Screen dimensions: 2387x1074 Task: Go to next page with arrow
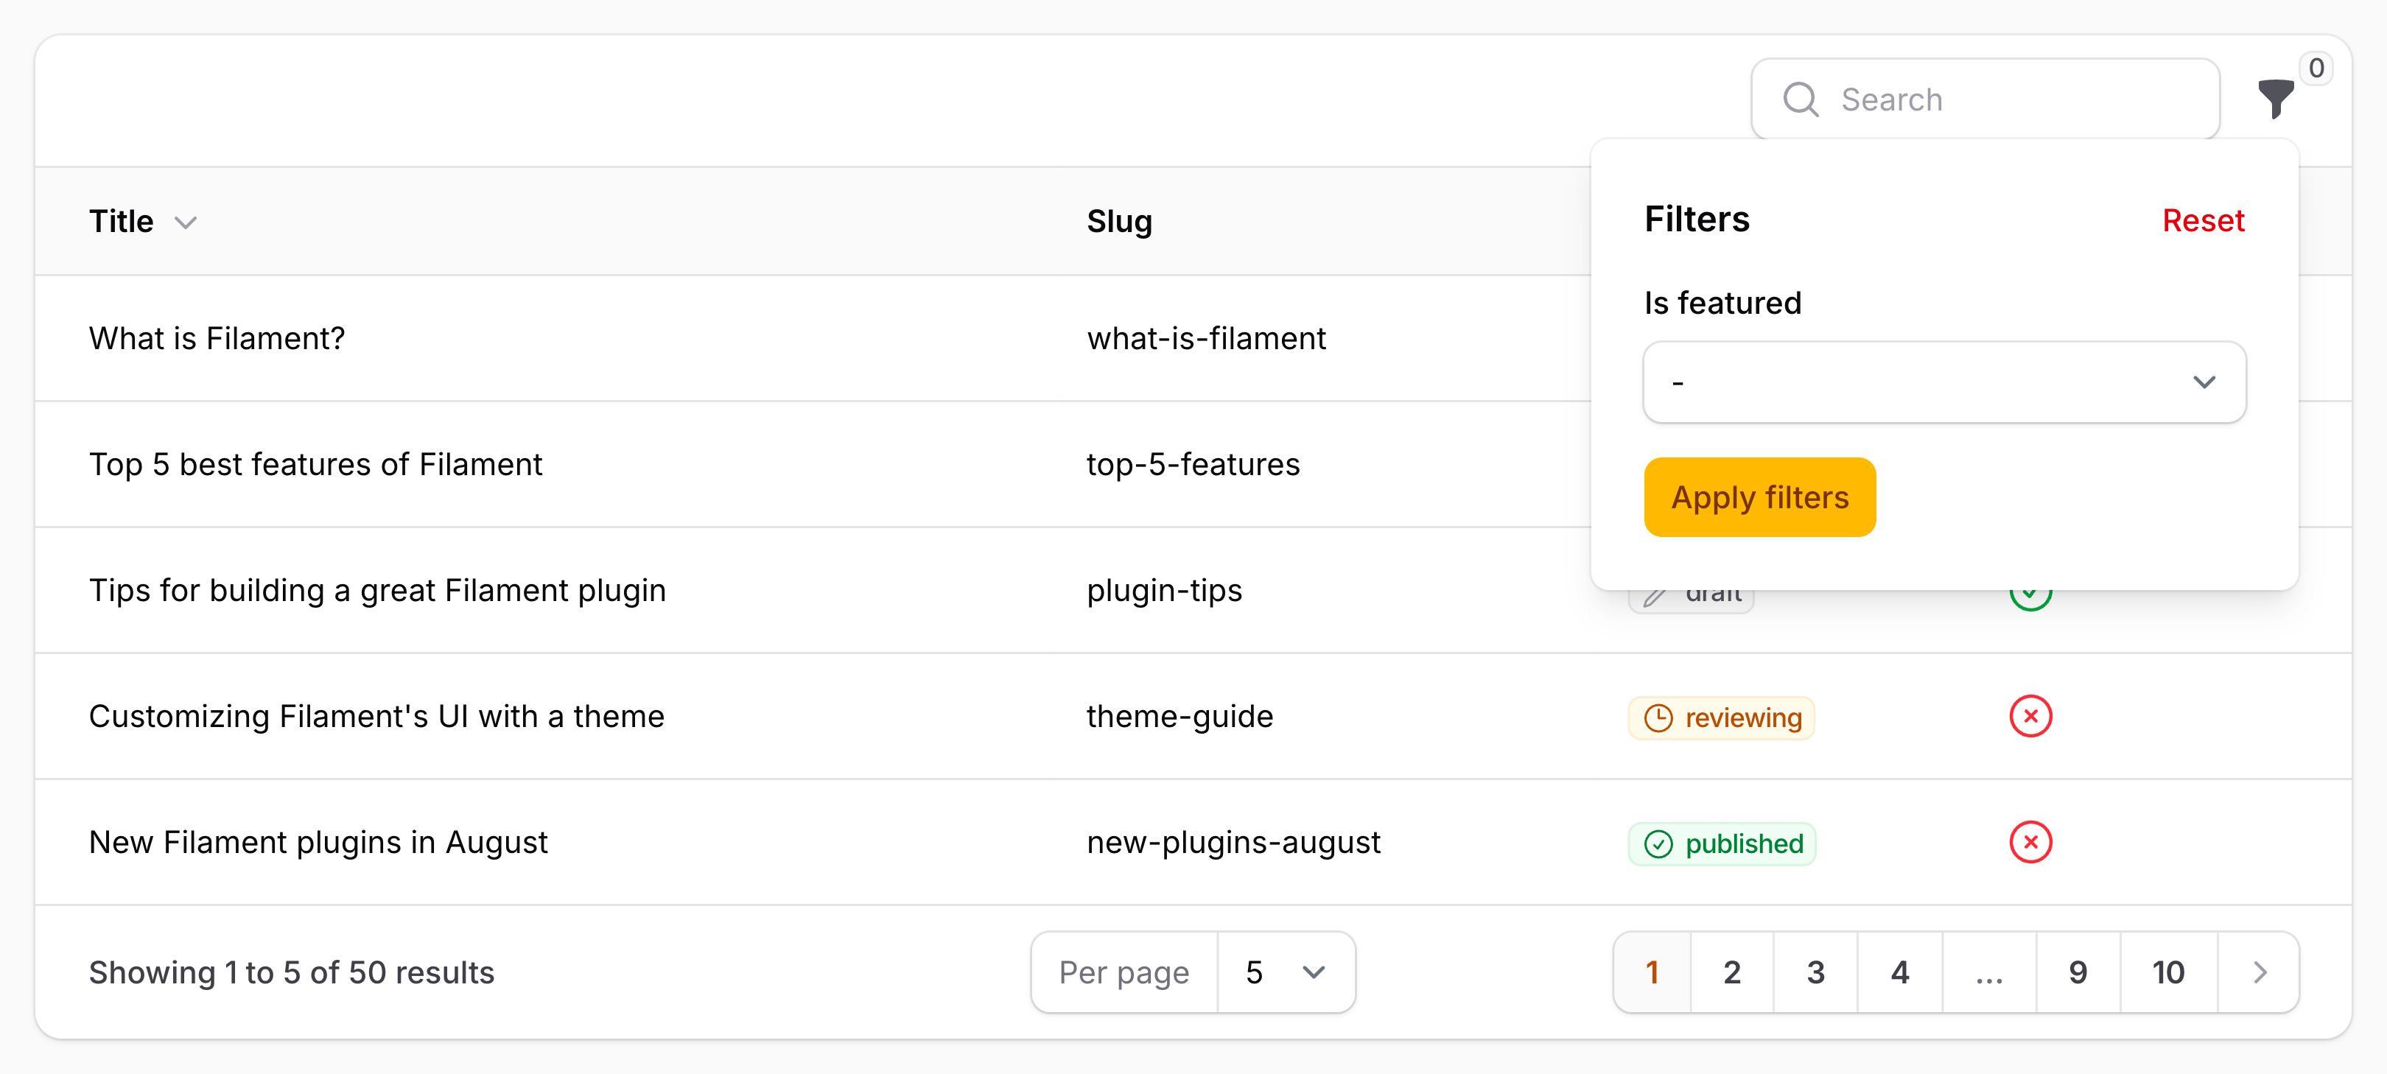coord(2259,972)
